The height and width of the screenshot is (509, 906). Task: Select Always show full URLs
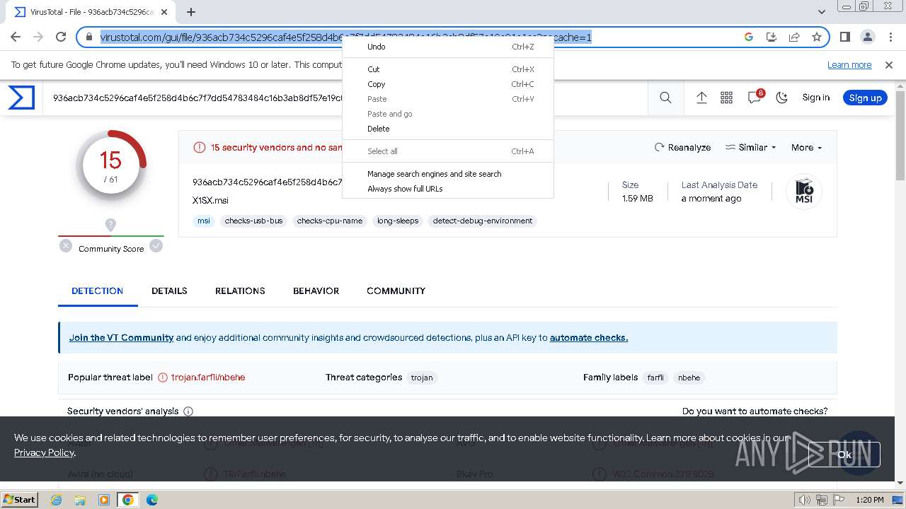pos(447,189)
